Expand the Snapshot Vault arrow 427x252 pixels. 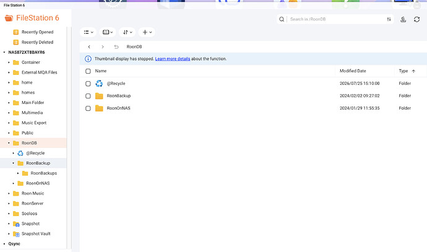(9, 234)
